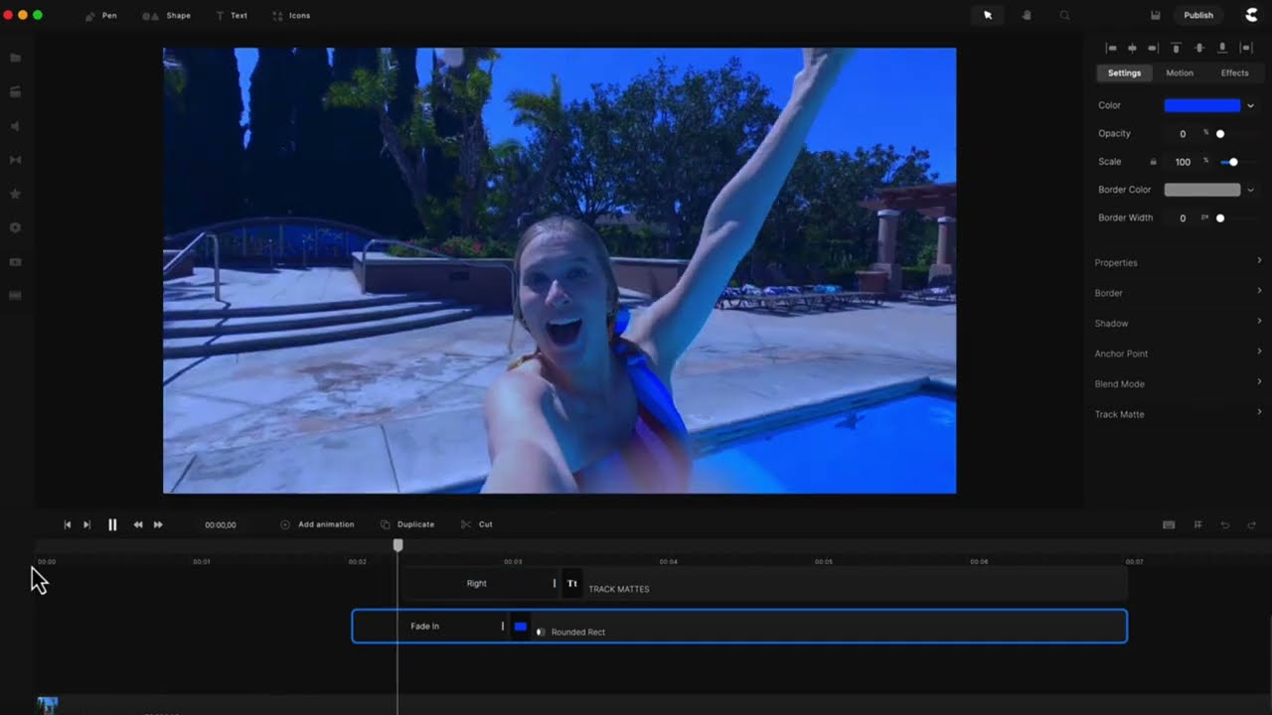The image size is (1272, 715).
Task: Click the Opacity slider handle
Action: coord(1220,134)
